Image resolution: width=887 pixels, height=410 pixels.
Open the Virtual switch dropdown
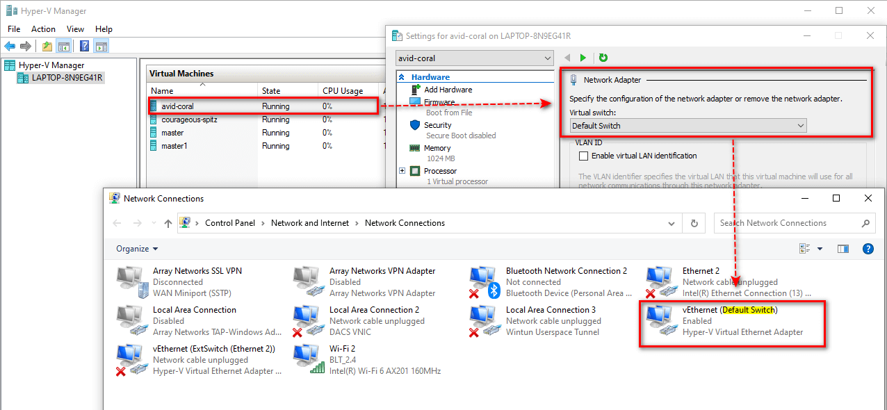[x=687, y=126]
